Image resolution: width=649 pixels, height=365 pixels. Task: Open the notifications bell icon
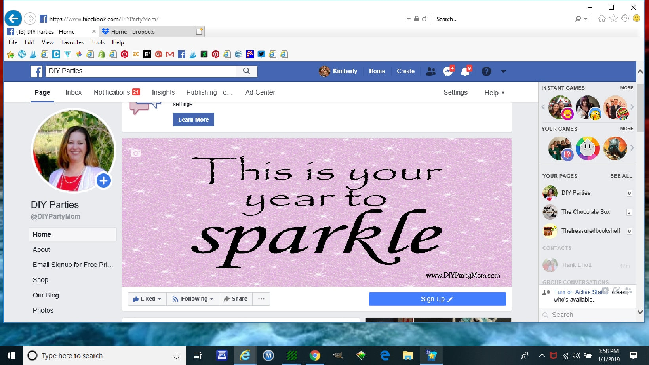[465, 71]
